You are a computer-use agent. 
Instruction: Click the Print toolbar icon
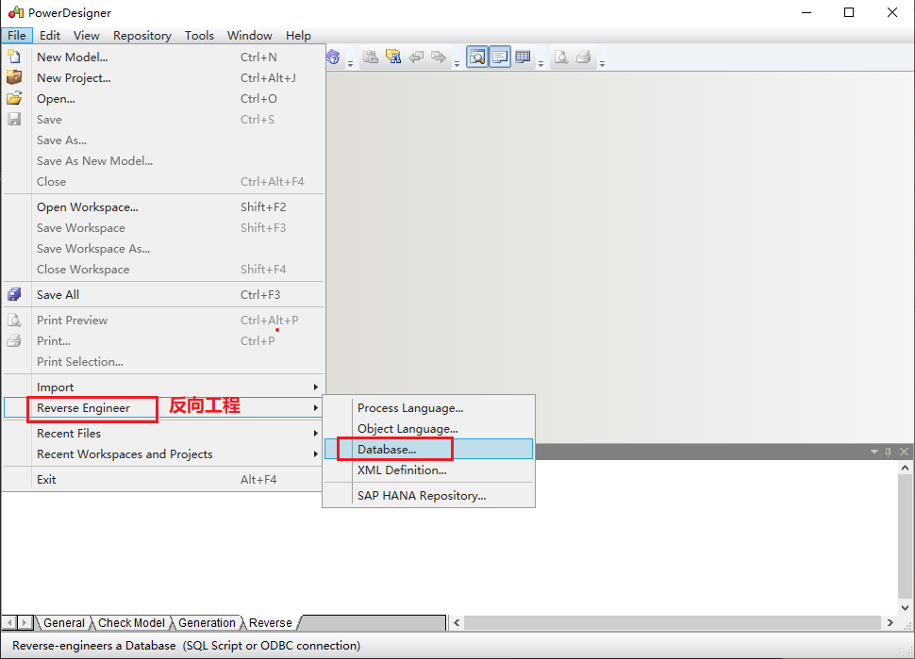pos(584,57)
